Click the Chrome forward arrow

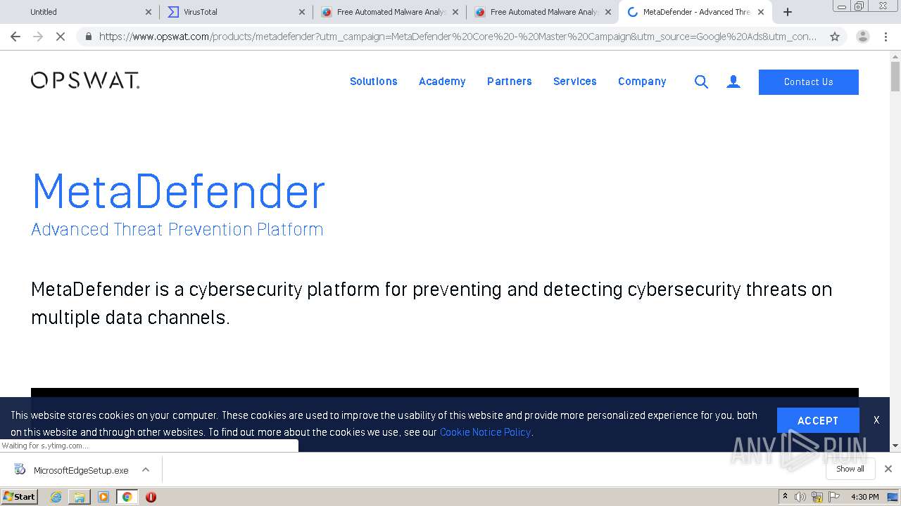[x=38, y=37]
